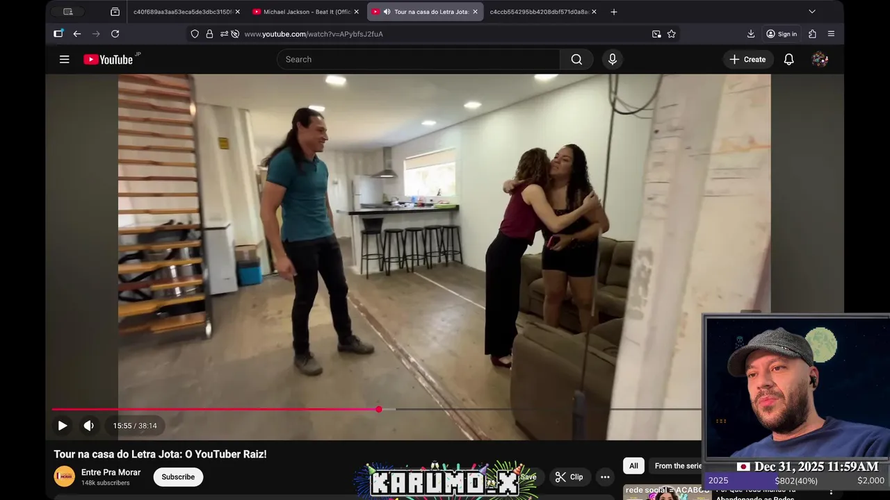Open the Create menu
890x500 pixels.
(x=747, y=60)
